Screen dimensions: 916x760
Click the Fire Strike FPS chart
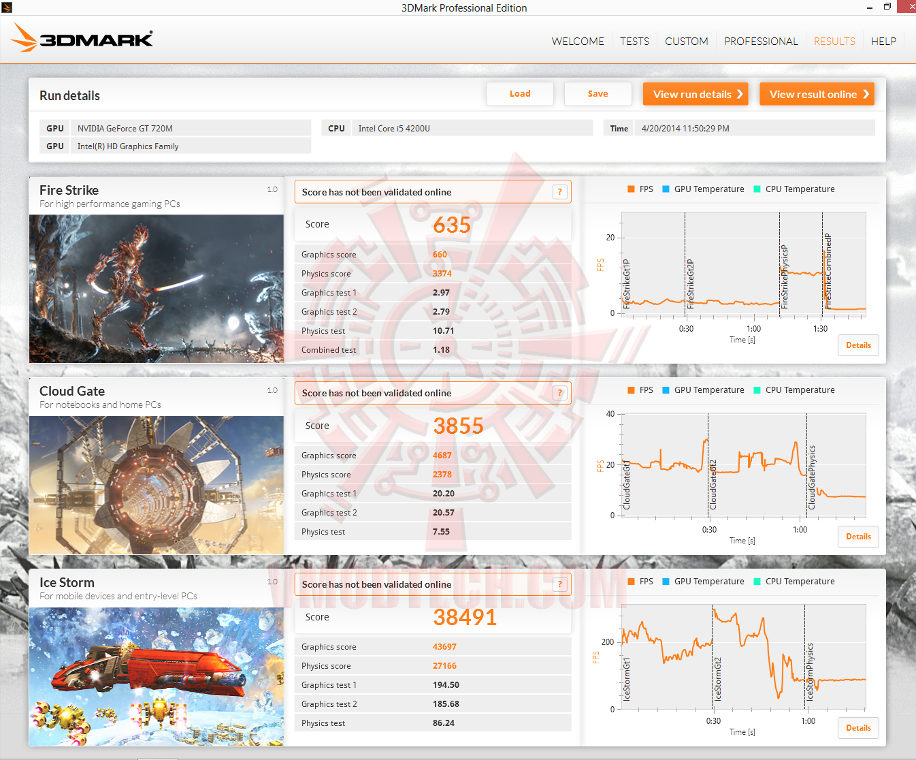pos(743,264)
